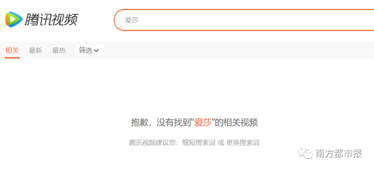Click the 的相关视频 portion of message
This screenshot has width=374, height=170.
[x=237, y=123]
